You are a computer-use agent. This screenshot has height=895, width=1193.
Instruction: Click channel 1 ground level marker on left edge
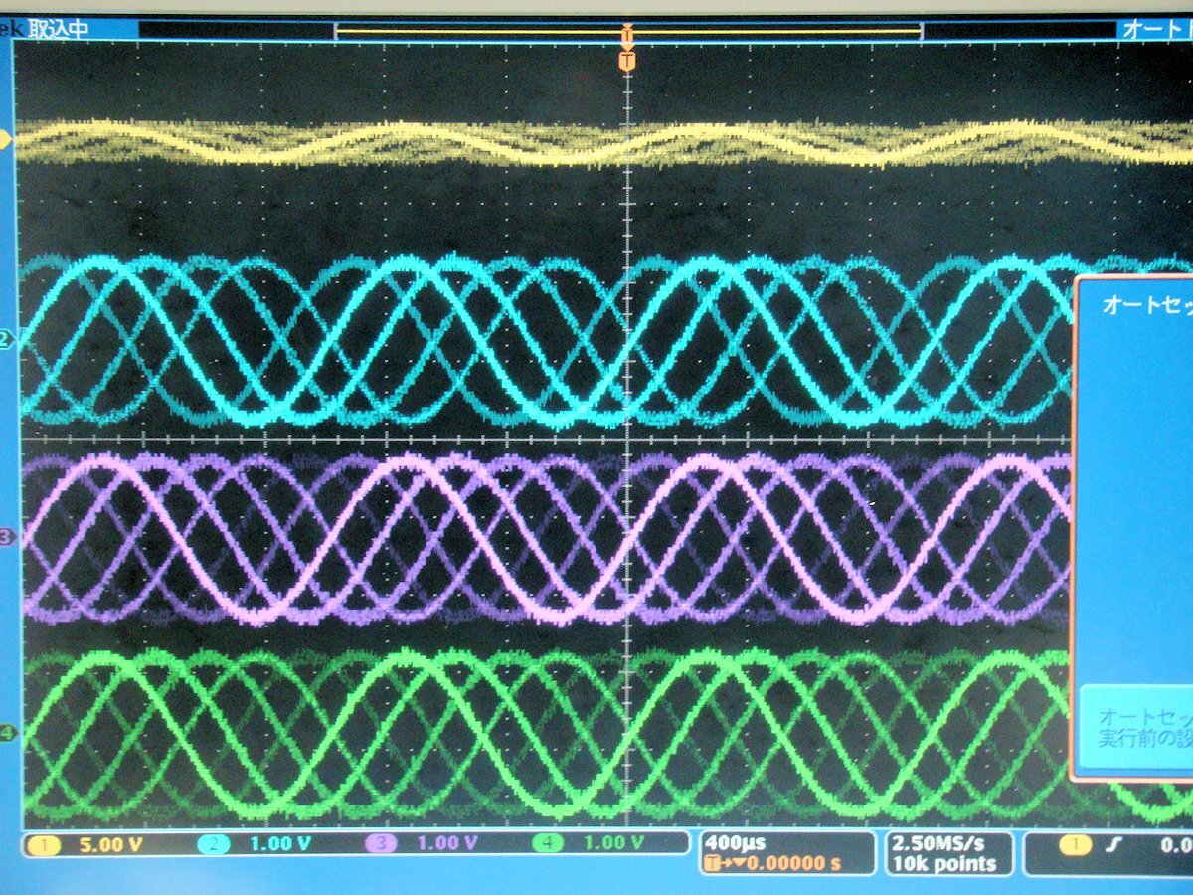pyautogui.click(x=6, y=141)
